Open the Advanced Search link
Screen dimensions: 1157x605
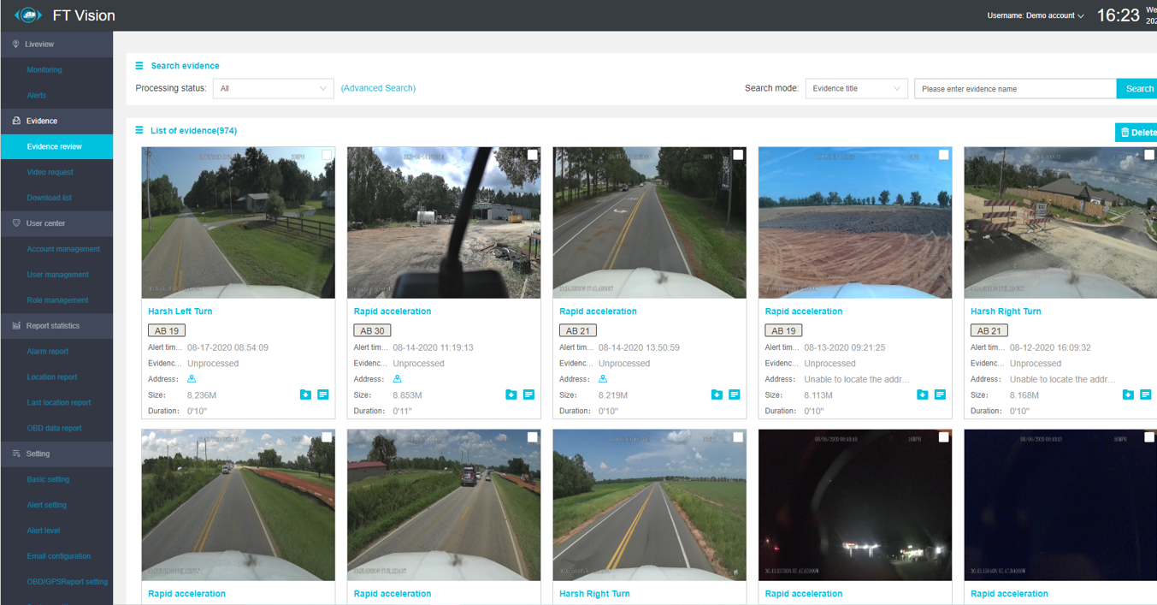(378, 88)
